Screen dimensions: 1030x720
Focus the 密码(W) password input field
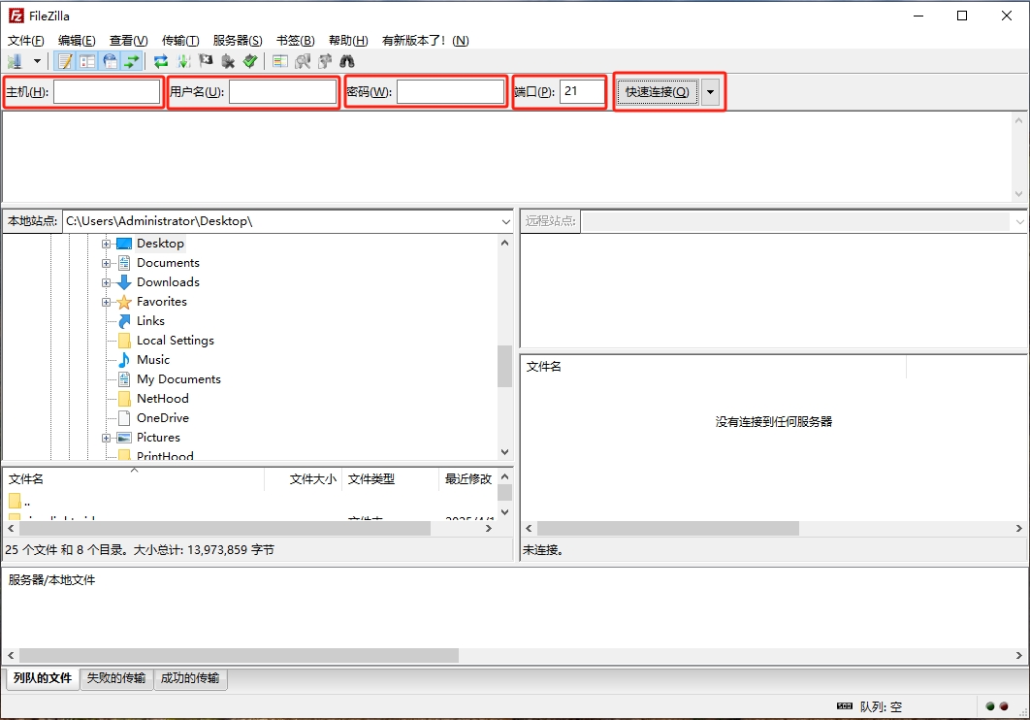[x=451, y=91]
